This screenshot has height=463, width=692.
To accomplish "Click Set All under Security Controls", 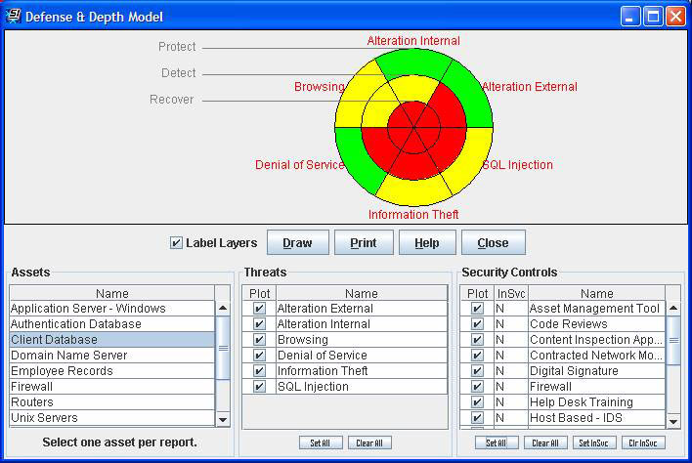I will coord(497,442).
